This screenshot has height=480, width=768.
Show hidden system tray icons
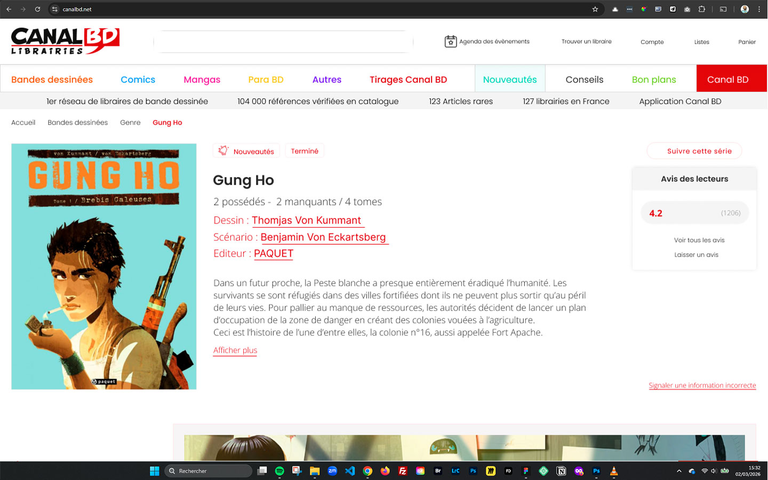click(679, 471)
